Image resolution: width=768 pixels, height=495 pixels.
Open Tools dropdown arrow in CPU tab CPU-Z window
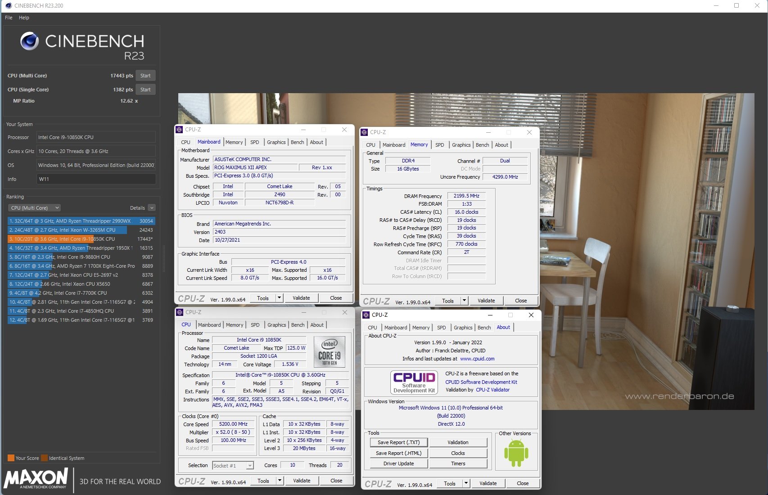[x=280, y=481]
